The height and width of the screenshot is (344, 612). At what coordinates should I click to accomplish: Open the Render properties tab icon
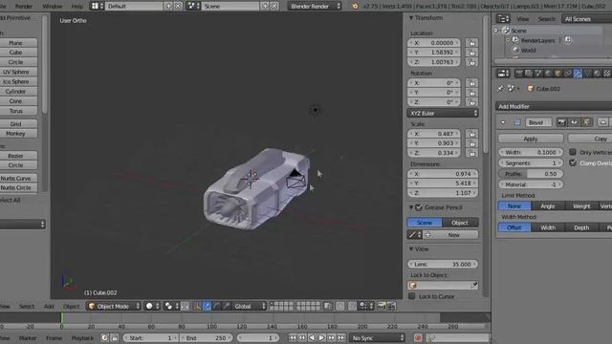click(x=519, y=74)
